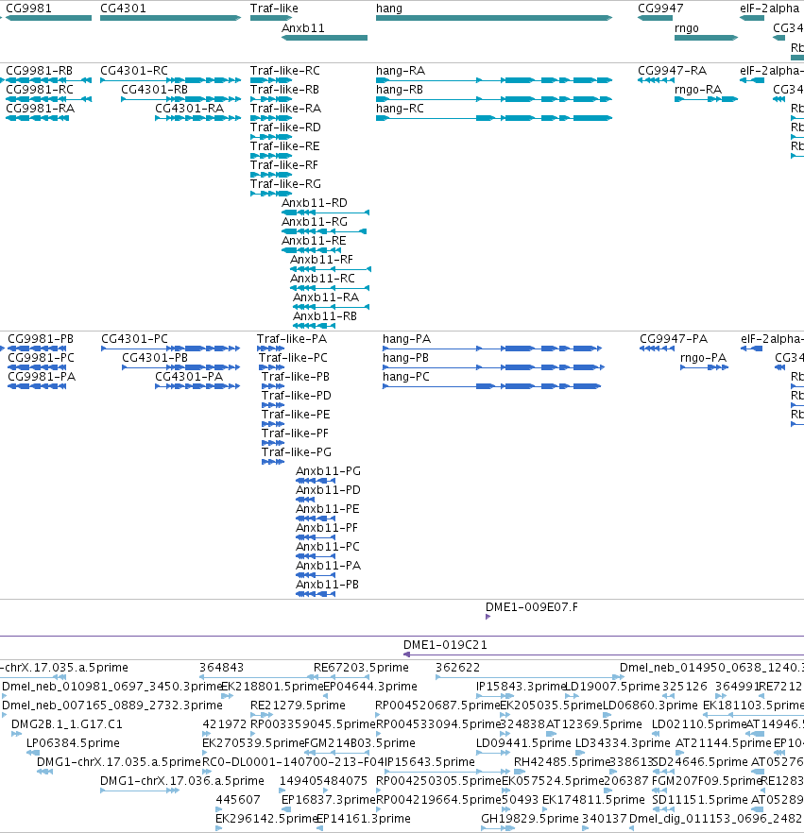Viewport: 804px width, 833px height.
Task: Select EST LP06384.5prime
Action: [x=33, y=752]
